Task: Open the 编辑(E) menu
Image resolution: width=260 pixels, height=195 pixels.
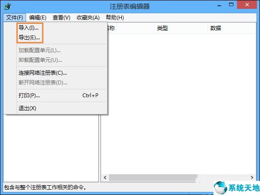Action: (x=38, y=17)
